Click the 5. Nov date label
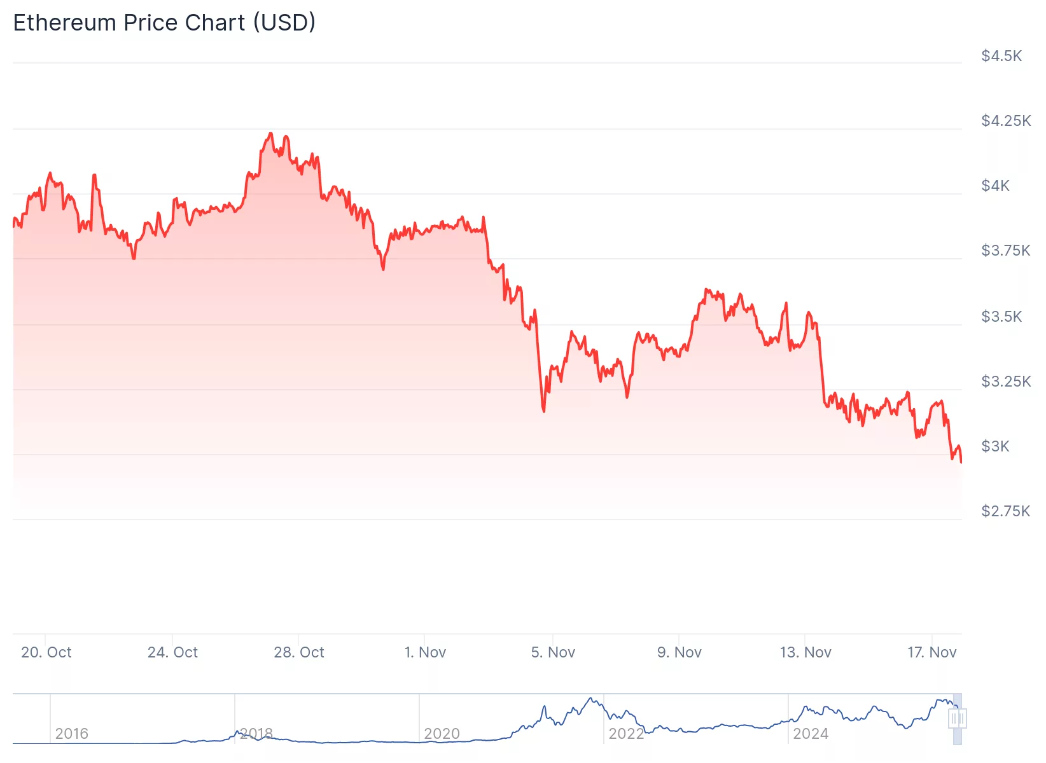 [553, 652]
